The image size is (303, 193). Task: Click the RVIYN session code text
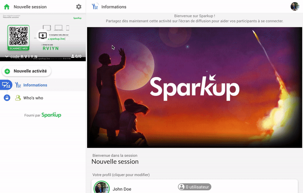pyautogui.click(x=51, y=48)
